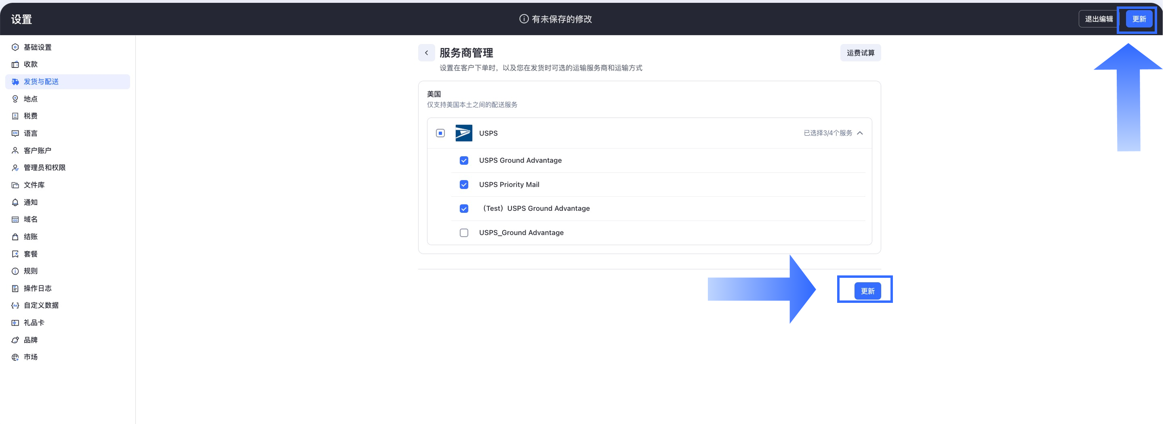Image resolution: width=1164 pixels, height=424 pixels.
Task: Click the USPS eagle logo
Action: tap(463, 133)
